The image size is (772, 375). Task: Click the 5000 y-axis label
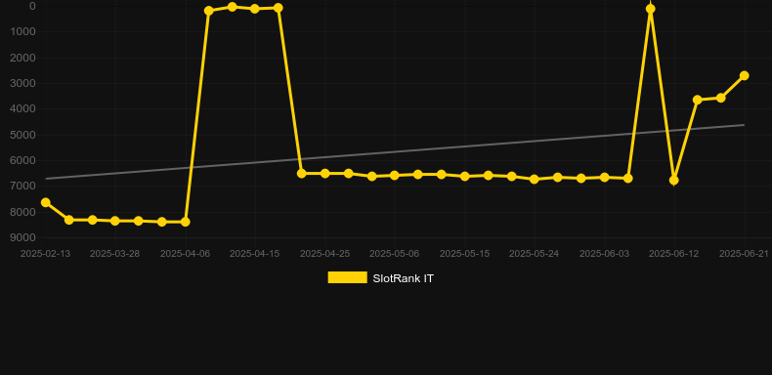coord(22,135)
